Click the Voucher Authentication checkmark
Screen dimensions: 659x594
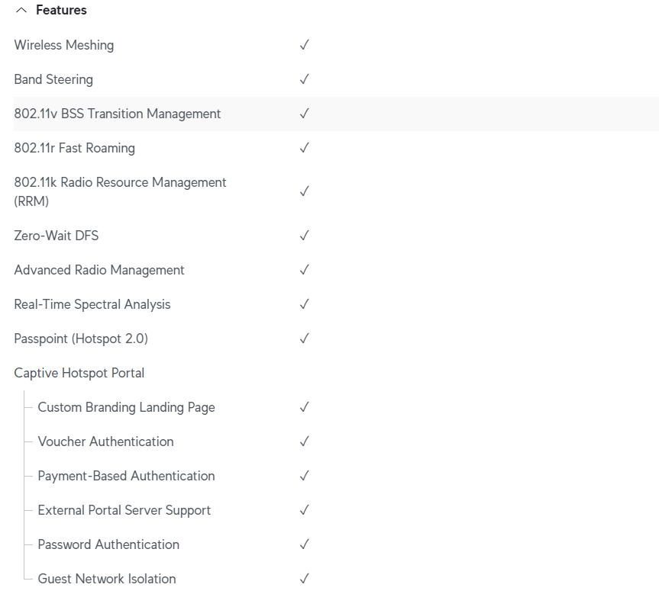(x=304, y=441)
